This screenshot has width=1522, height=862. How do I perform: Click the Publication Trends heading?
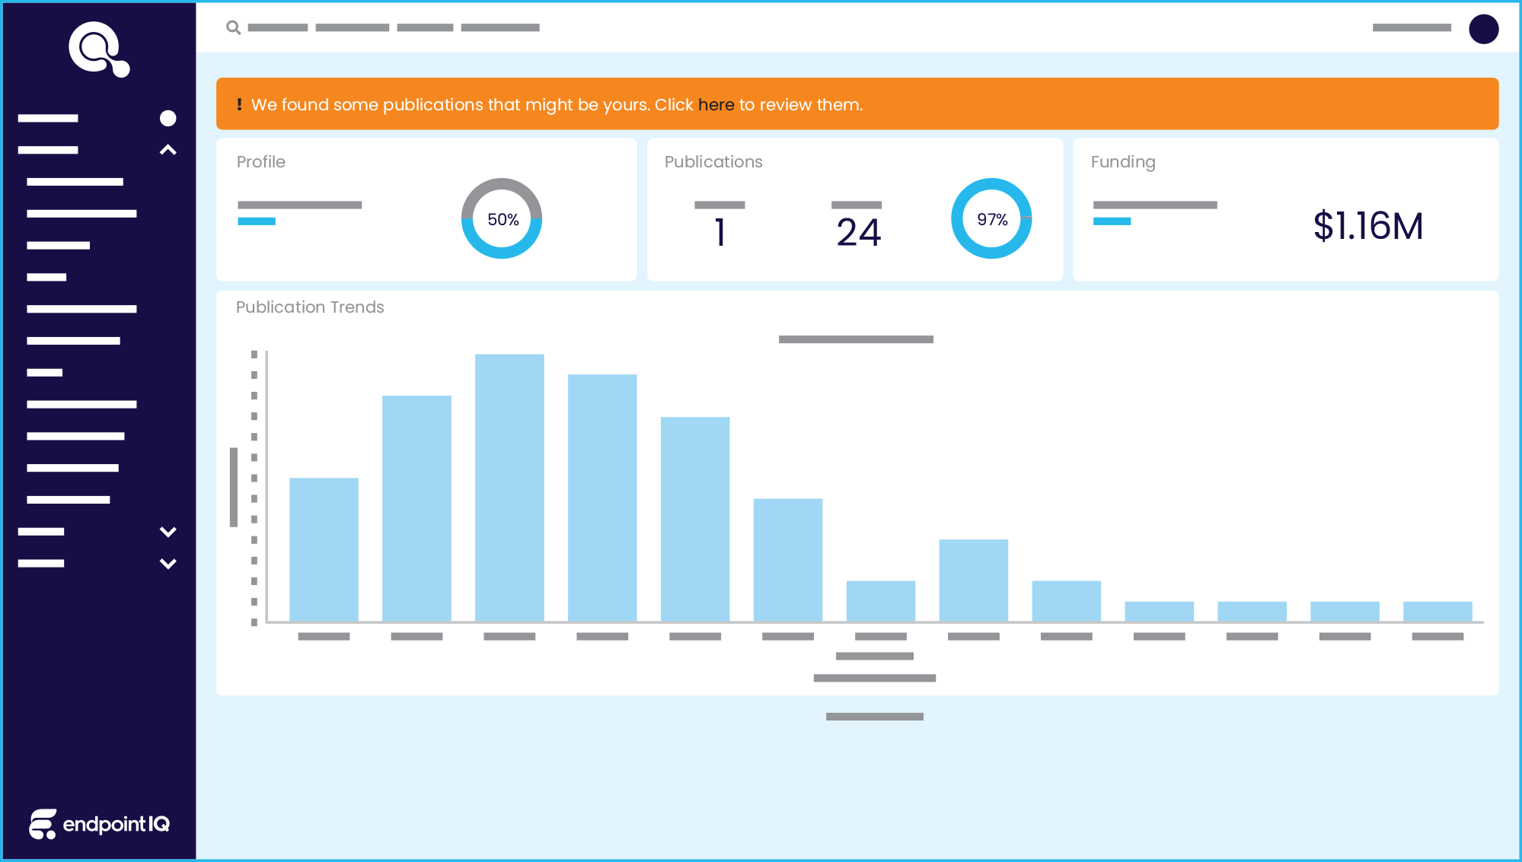(310, 307)
